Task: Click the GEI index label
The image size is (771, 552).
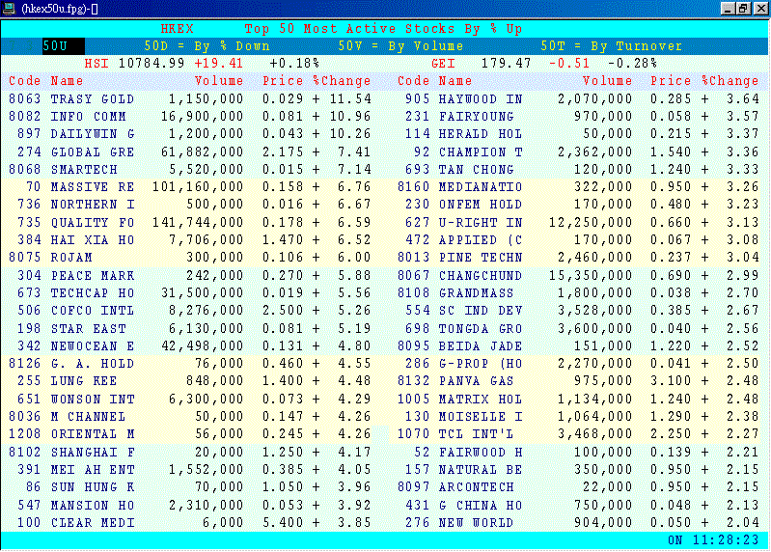Action: click(443, 64)
